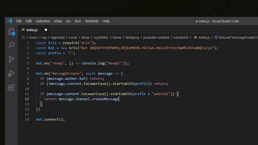258x145 pixels.
Task: Click message.author.bot on line 8
Action: (67, 79)
